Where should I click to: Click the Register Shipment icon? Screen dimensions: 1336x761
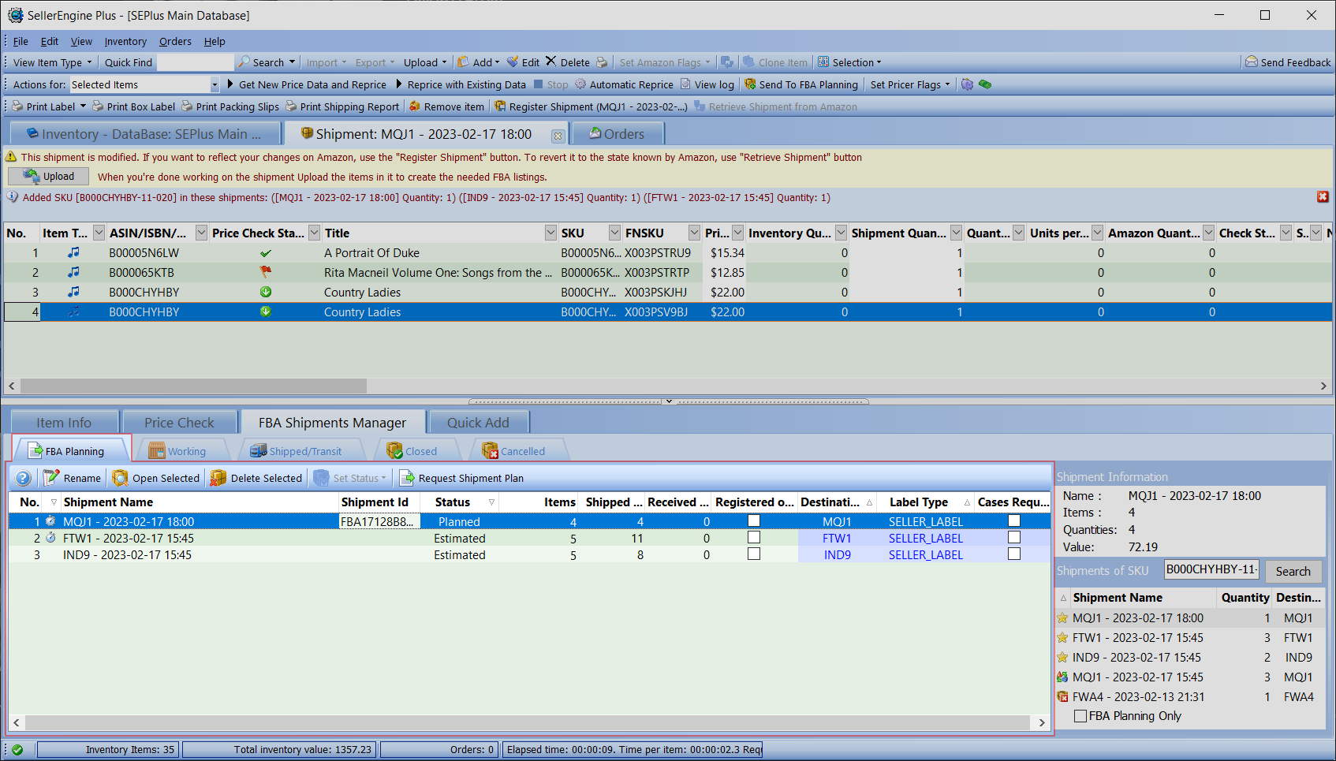500,106
